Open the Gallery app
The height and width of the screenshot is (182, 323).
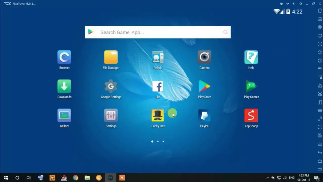[x=64, y=116]
